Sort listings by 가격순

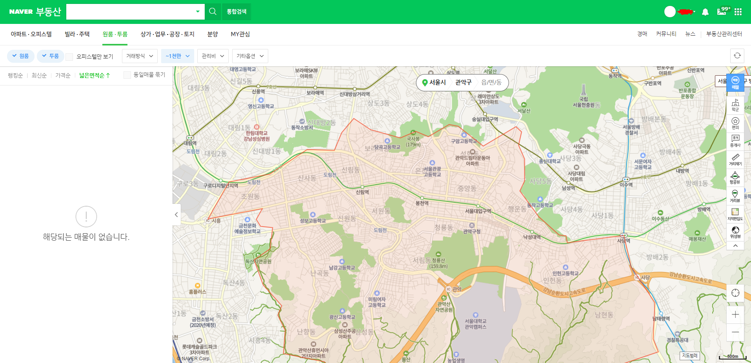[x=63, y=75]
